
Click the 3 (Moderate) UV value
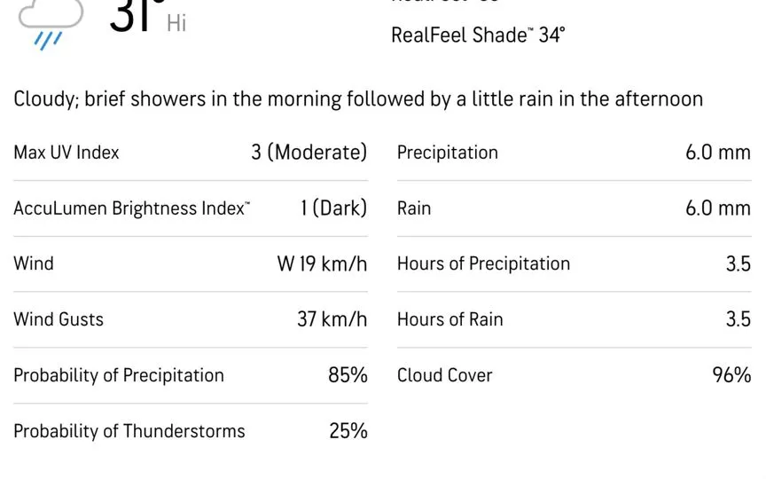coord(309,153)
